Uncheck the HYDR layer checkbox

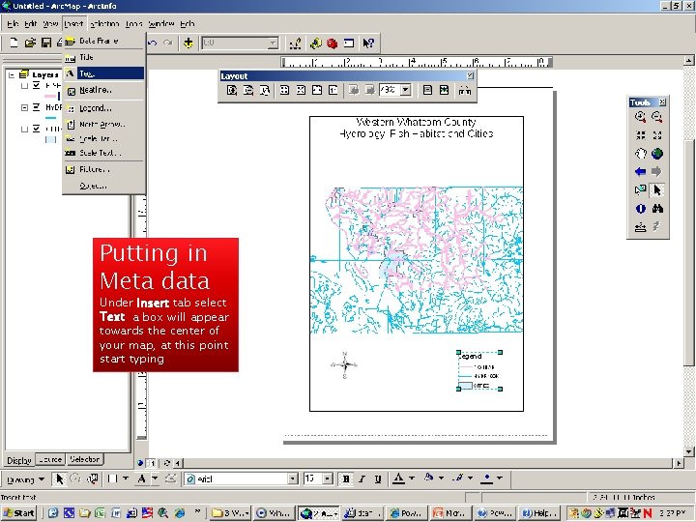[37, 107]
